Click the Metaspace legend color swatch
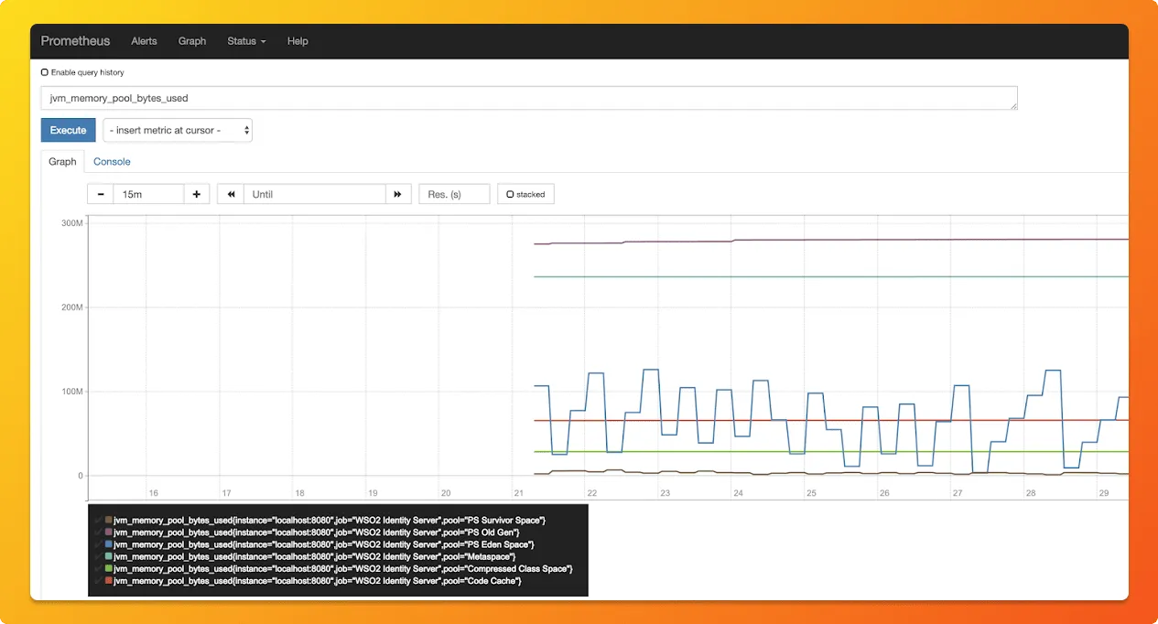Screen dimensions: 1158x624 pos(109,556)
